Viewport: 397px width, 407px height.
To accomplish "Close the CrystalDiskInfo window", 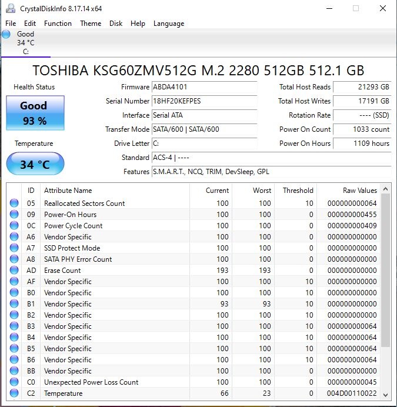I will (383, 9).
